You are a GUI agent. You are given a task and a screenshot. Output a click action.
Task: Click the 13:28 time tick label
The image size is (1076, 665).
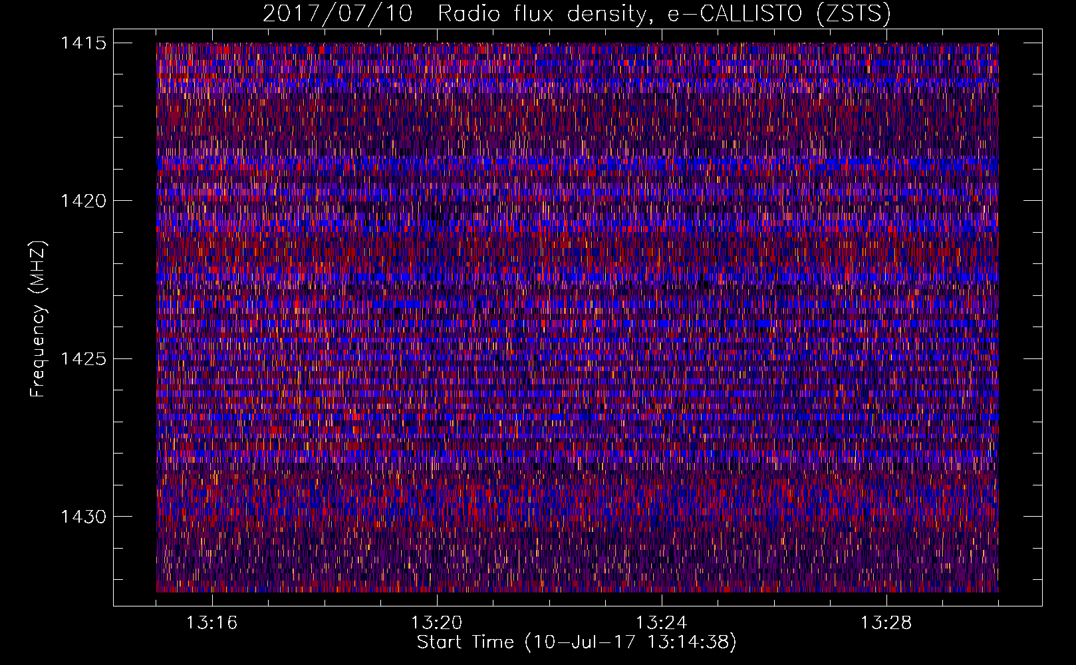pyautogui.click(x=886, y=623)
